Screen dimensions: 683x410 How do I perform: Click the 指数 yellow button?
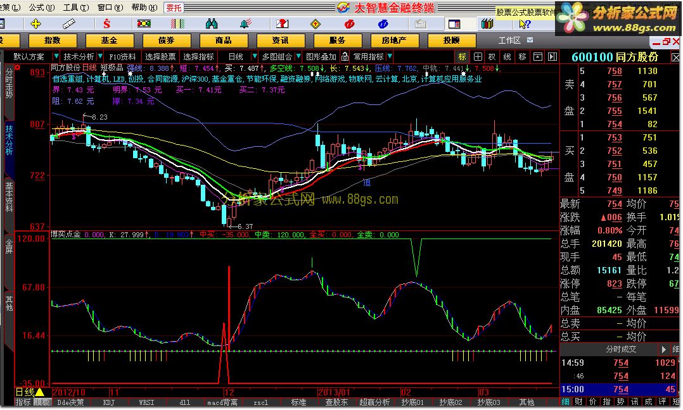pyautogui.click(x=52, y=40)
